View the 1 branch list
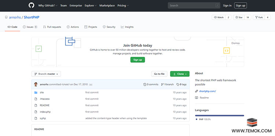 click(167, 84)
